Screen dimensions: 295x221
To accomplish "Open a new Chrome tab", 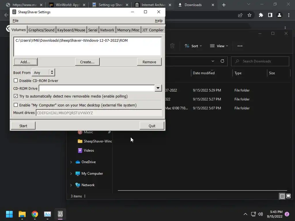I will (224, 5).
